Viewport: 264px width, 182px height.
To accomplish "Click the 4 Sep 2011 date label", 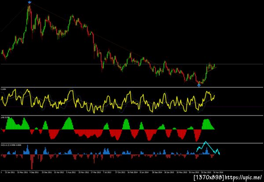I will coord(34,172).
